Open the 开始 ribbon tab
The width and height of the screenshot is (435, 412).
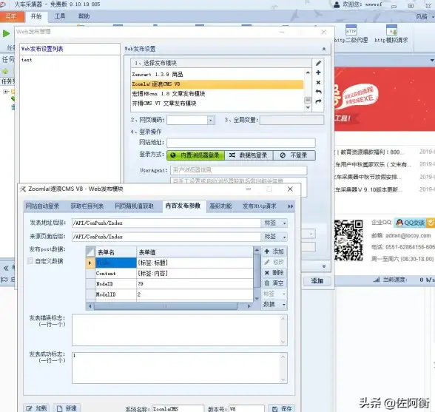pos(36,16)
